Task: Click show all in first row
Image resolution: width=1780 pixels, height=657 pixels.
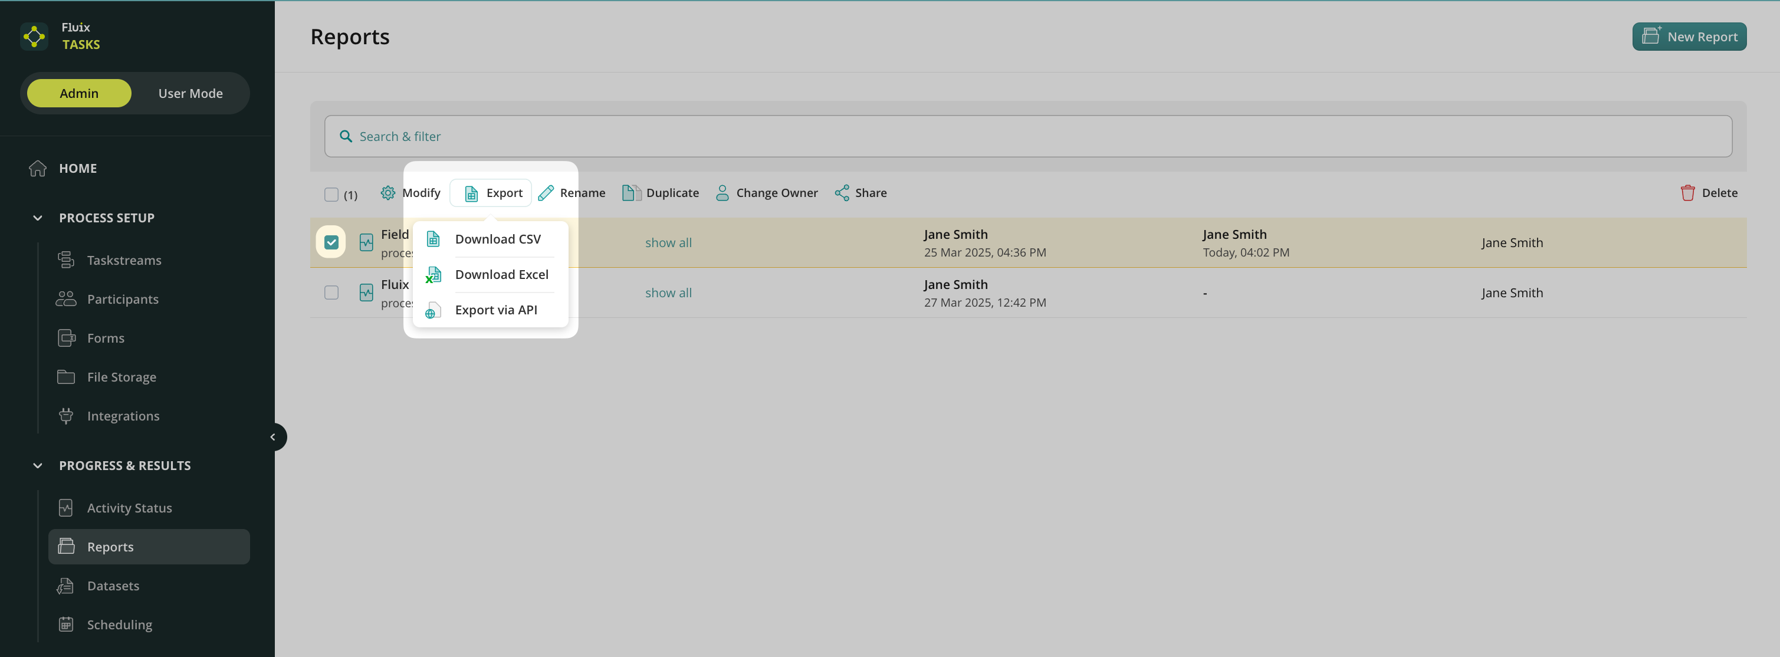Action: point(668,242)
